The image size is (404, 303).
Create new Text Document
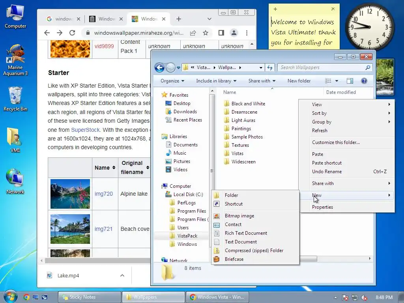255,242
